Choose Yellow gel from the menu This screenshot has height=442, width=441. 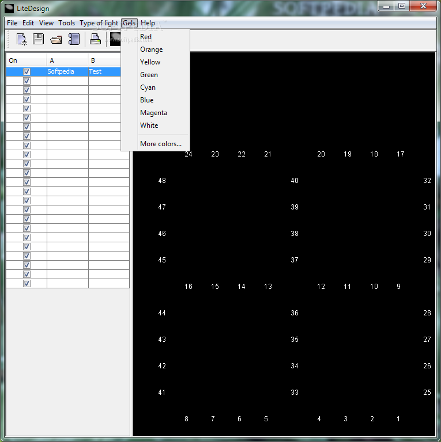point(155,62)
